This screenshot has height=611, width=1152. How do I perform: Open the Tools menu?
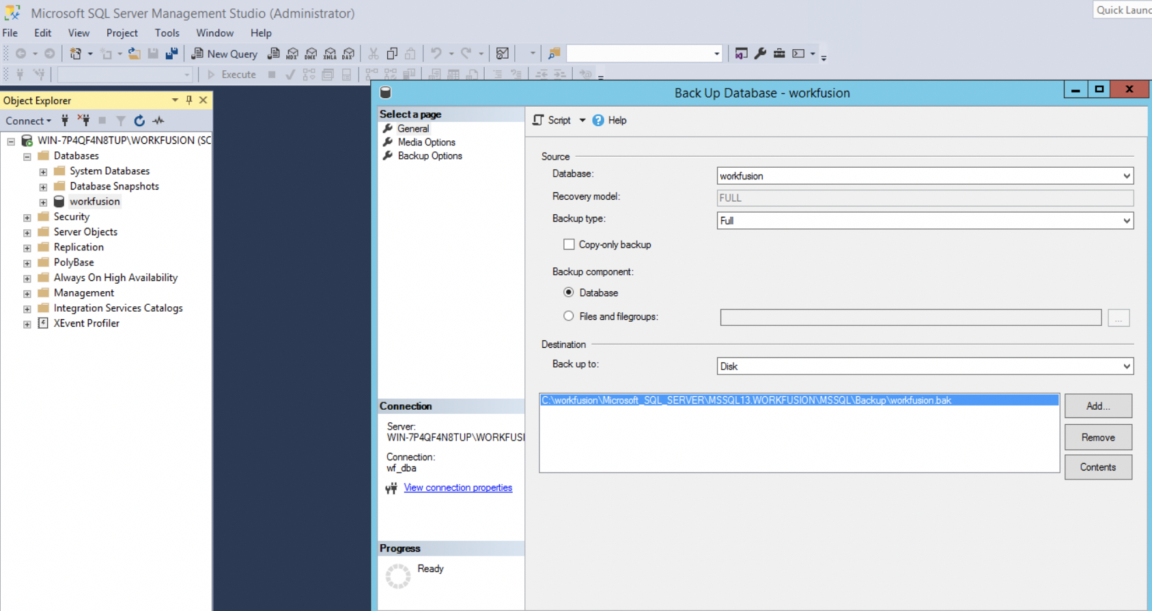point(167,33)
